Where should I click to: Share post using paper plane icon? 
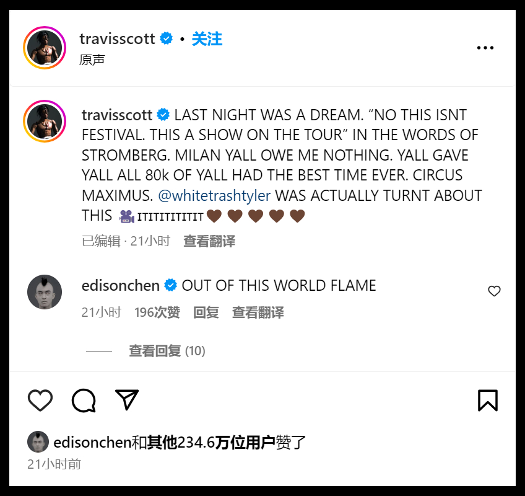coord(126,400)
